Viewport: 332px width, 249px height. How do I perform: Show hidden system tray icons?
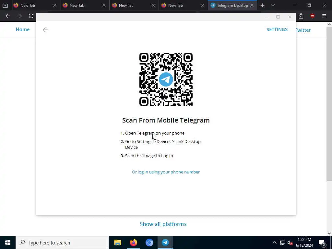pos(274,243)
